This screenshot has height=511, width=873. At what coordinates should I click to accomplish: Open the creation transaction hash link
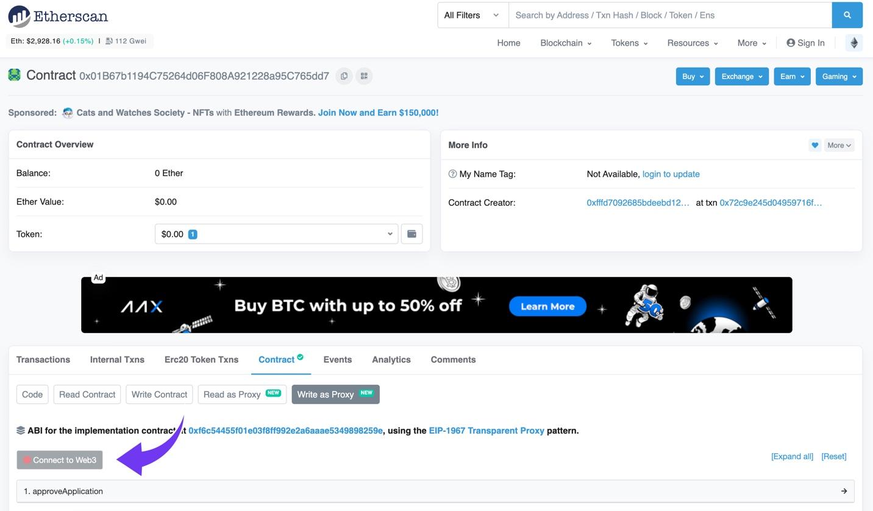[771, 203]
